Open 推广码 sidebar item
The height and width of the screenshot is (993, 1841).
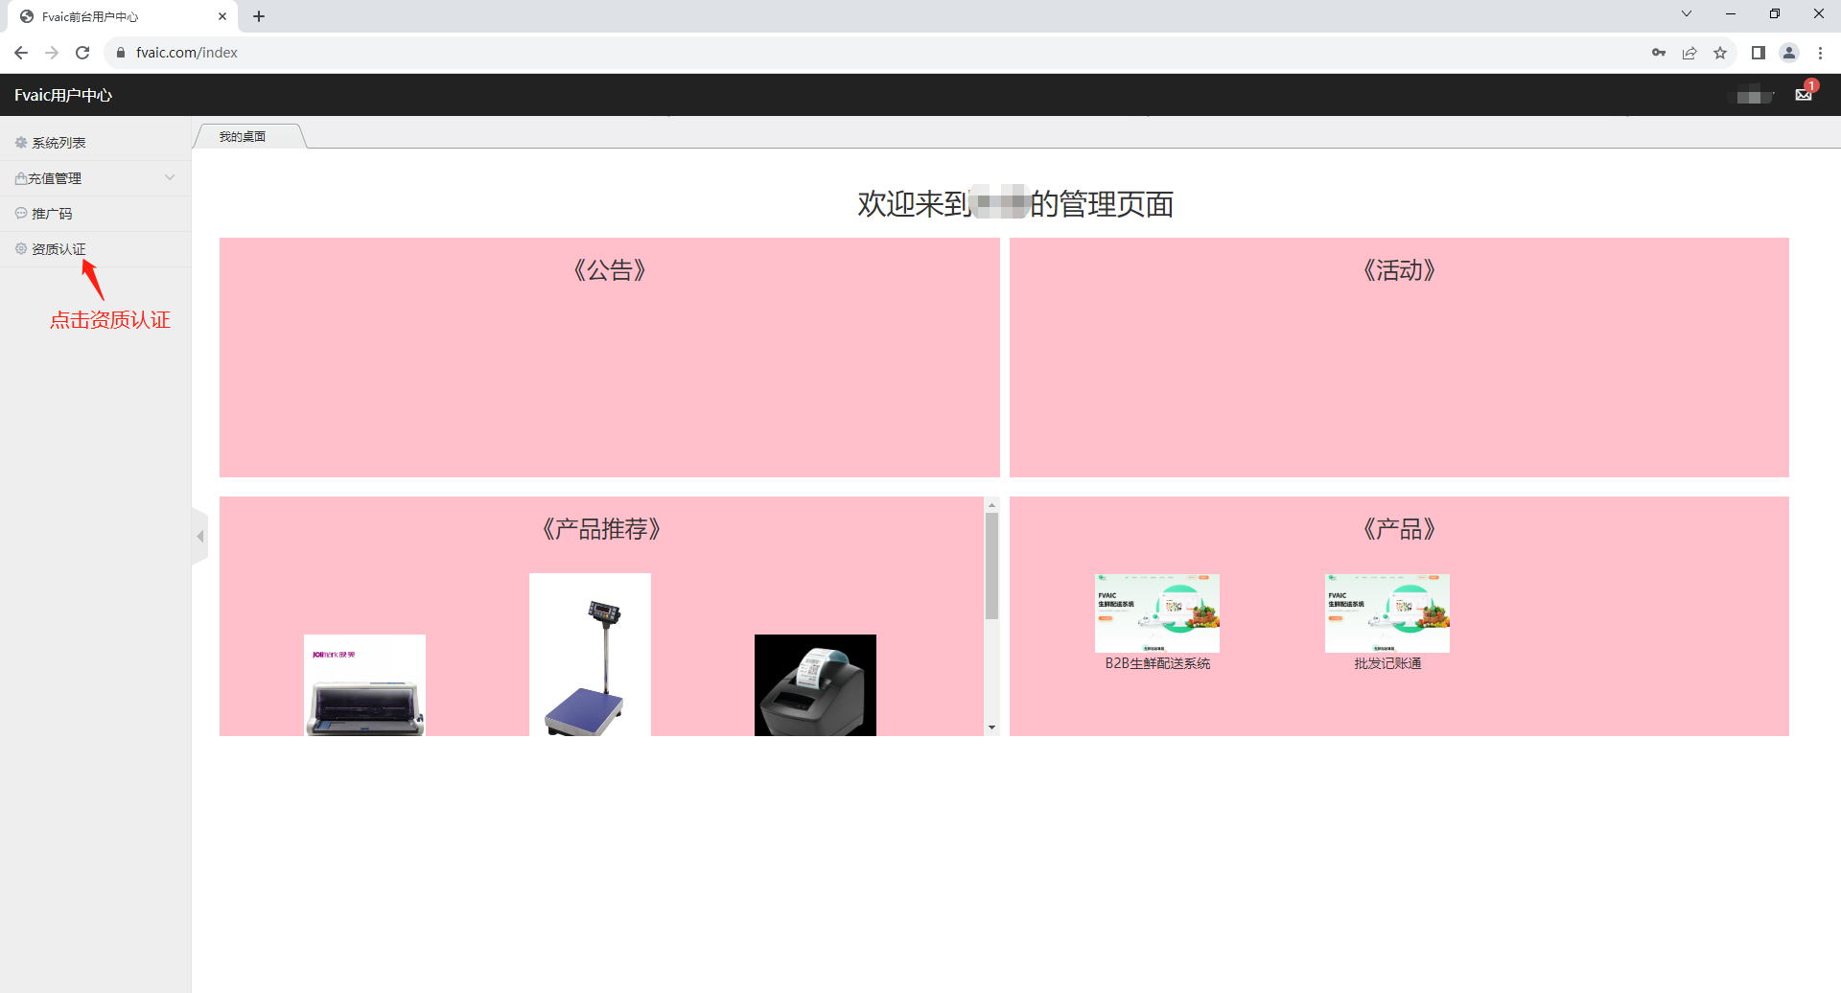click(x=52, y=214)
